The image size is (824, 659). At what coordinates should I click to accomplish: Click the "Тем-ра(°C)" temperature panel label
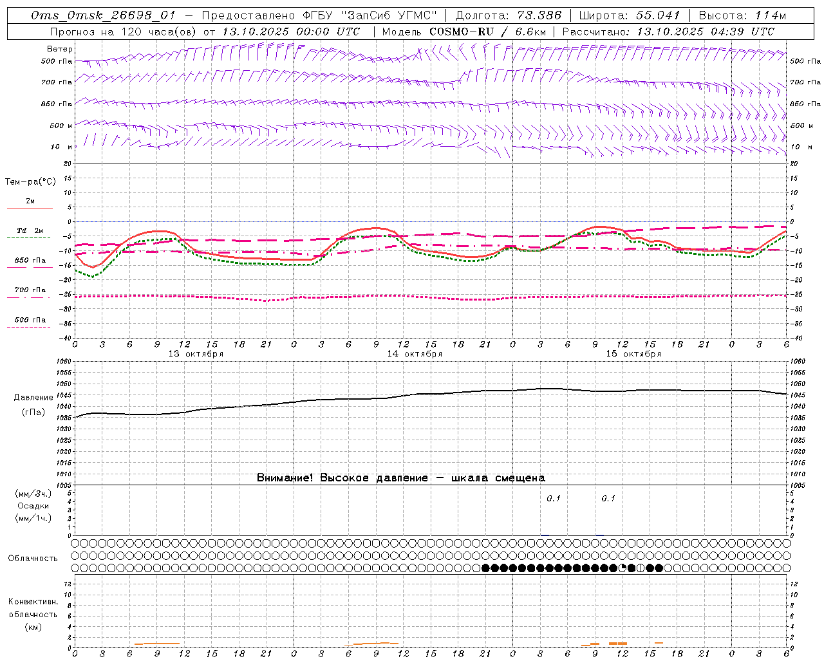(30, 181)
